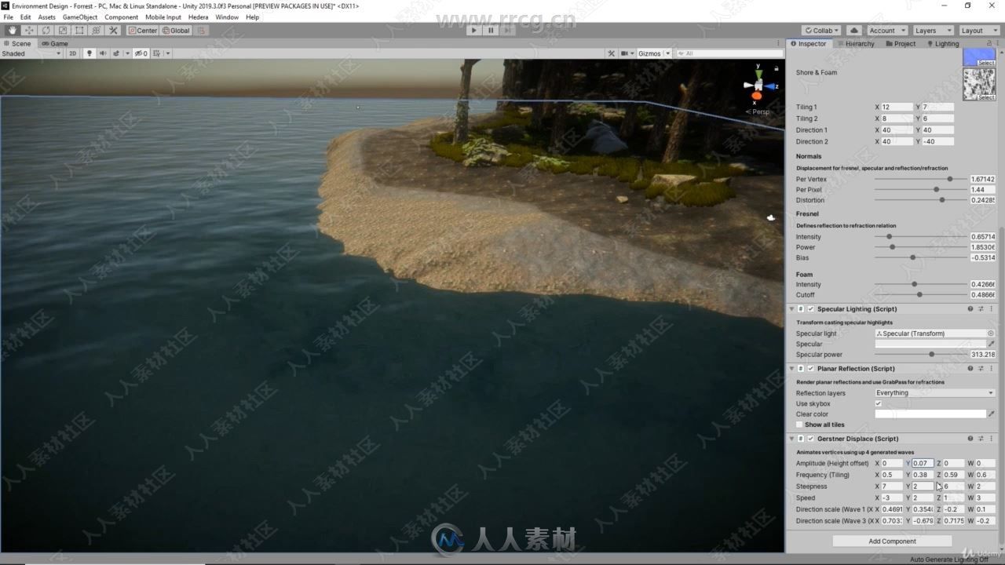Click Specular color eyedropper icon

pos(991,344)
